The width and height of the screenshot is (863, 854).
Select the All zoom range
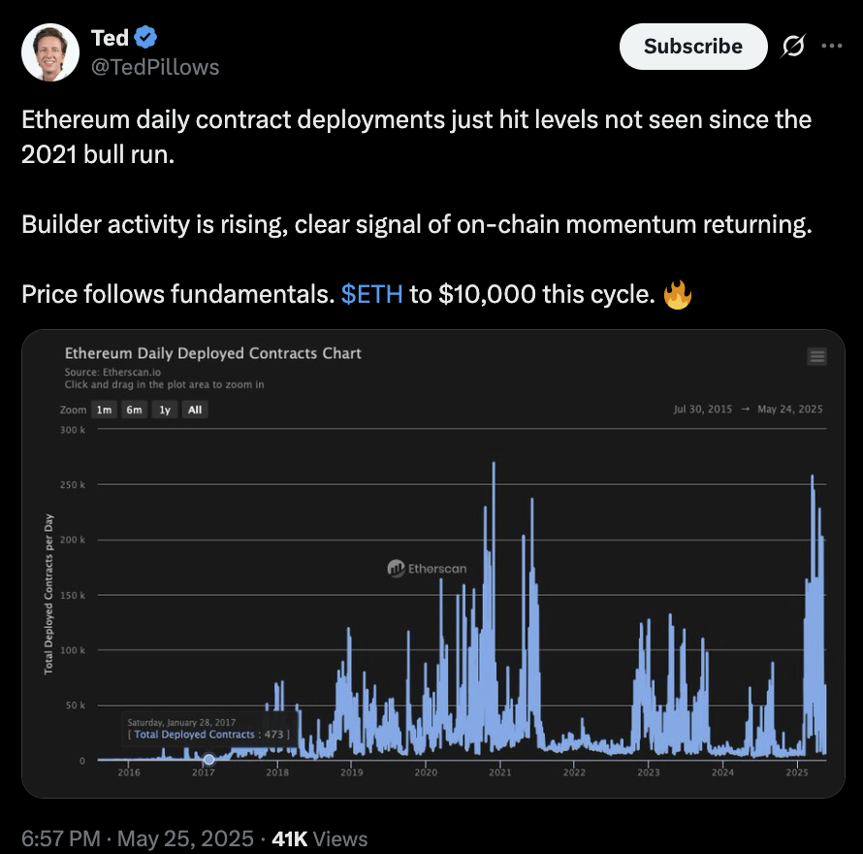195,410
